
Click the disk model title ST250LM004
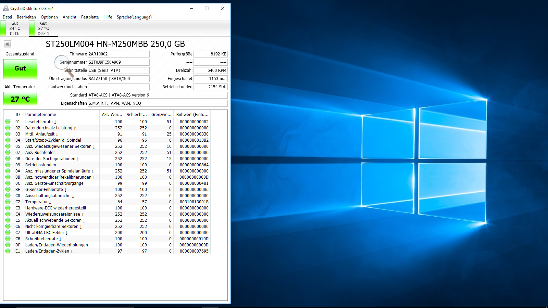pyautogui.click(x=115, y=44)
